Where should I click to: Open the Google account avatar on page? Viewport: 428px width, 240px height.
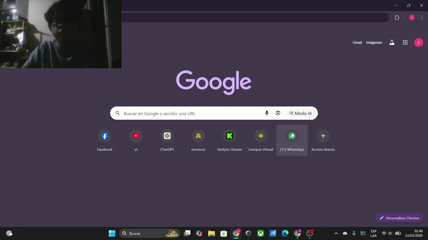[x=419, y=42]
